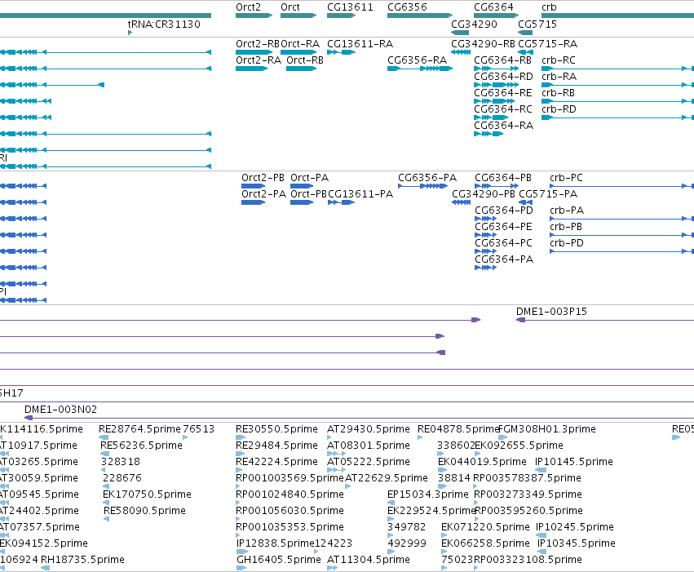Select EST FGM308H01.3prime
The width and height of the screenshot is (694, 572).
503,437
